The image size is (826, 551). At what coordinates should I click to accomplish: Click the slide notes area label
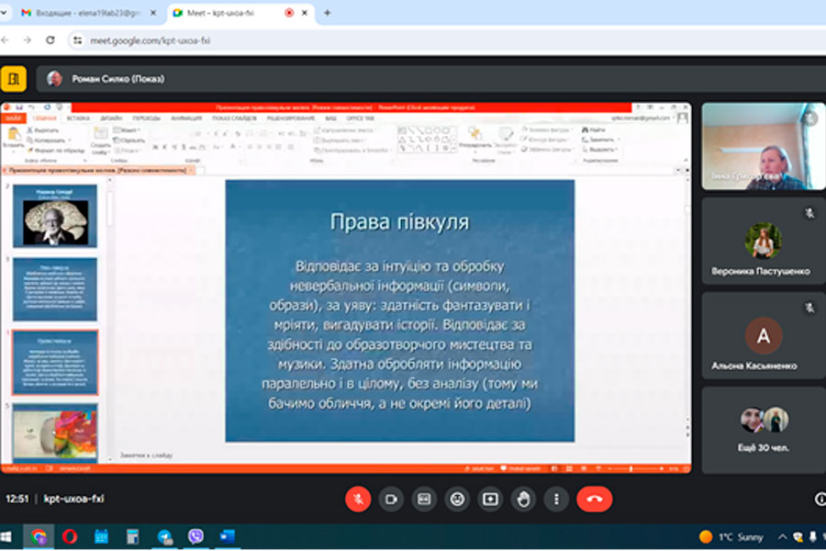[146, 455]
